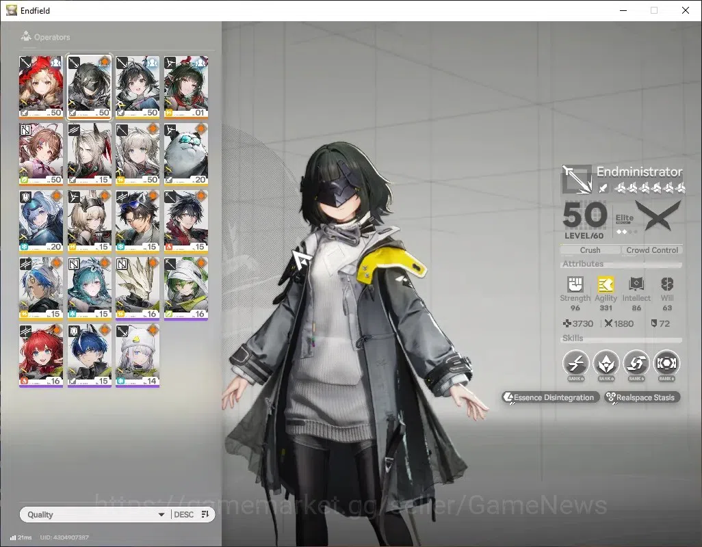This screenshot has height=547, width=702.
Task: Click the six-star rarity row
Action: pos(649,188)
